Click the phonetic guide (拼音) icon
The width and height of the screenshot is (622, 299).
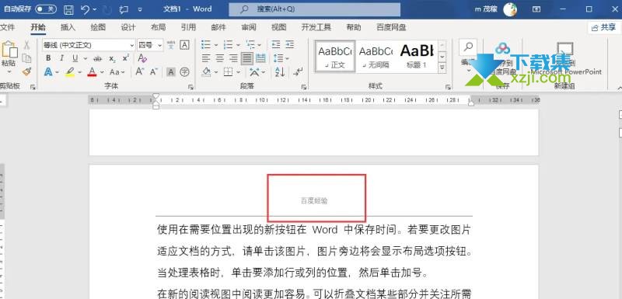pos(171,45)
